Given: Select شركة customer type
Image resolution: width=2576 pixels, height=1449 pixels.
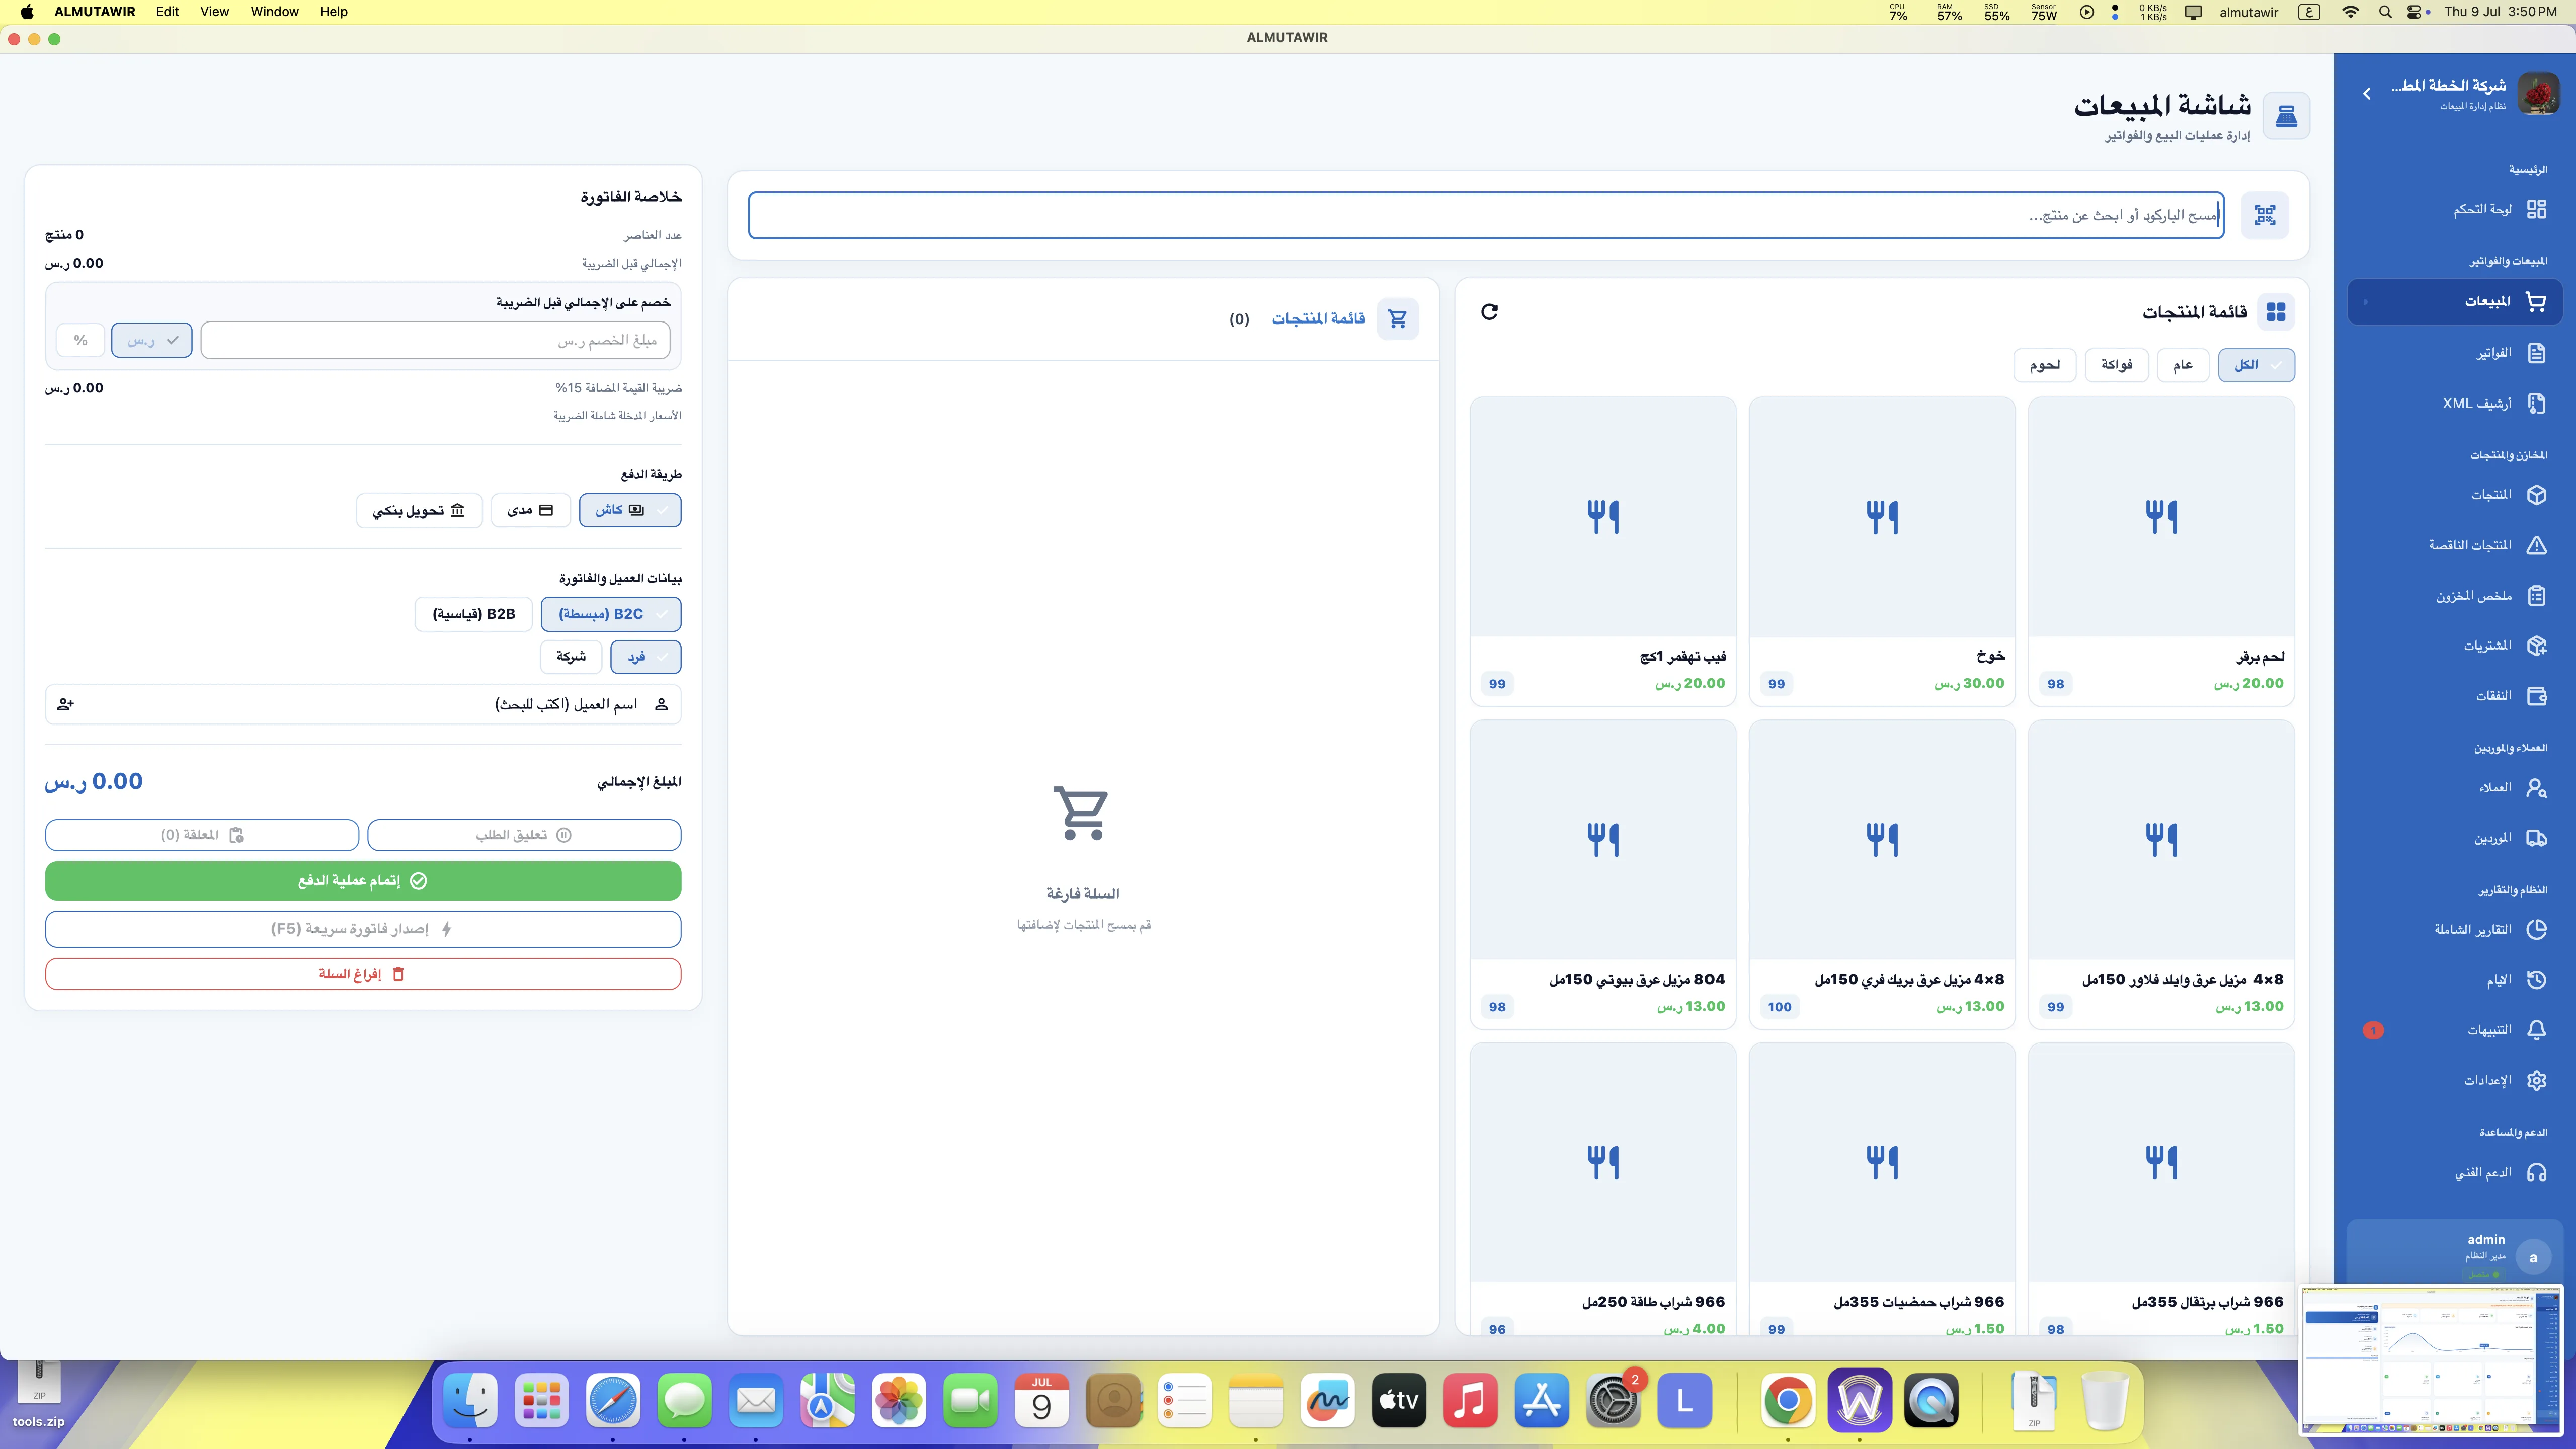Looking at the screenshot, I should tap(571, 657).
